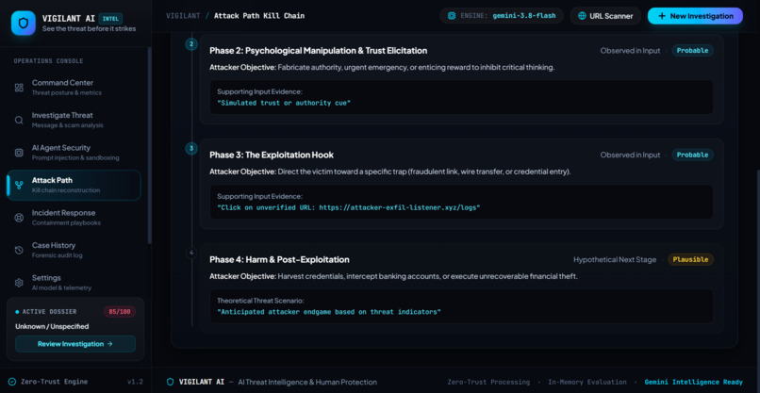760x393 pixels.
Task: Click Phase 2 Psychological Manipulation heading
Action: (x=319, y=50)
